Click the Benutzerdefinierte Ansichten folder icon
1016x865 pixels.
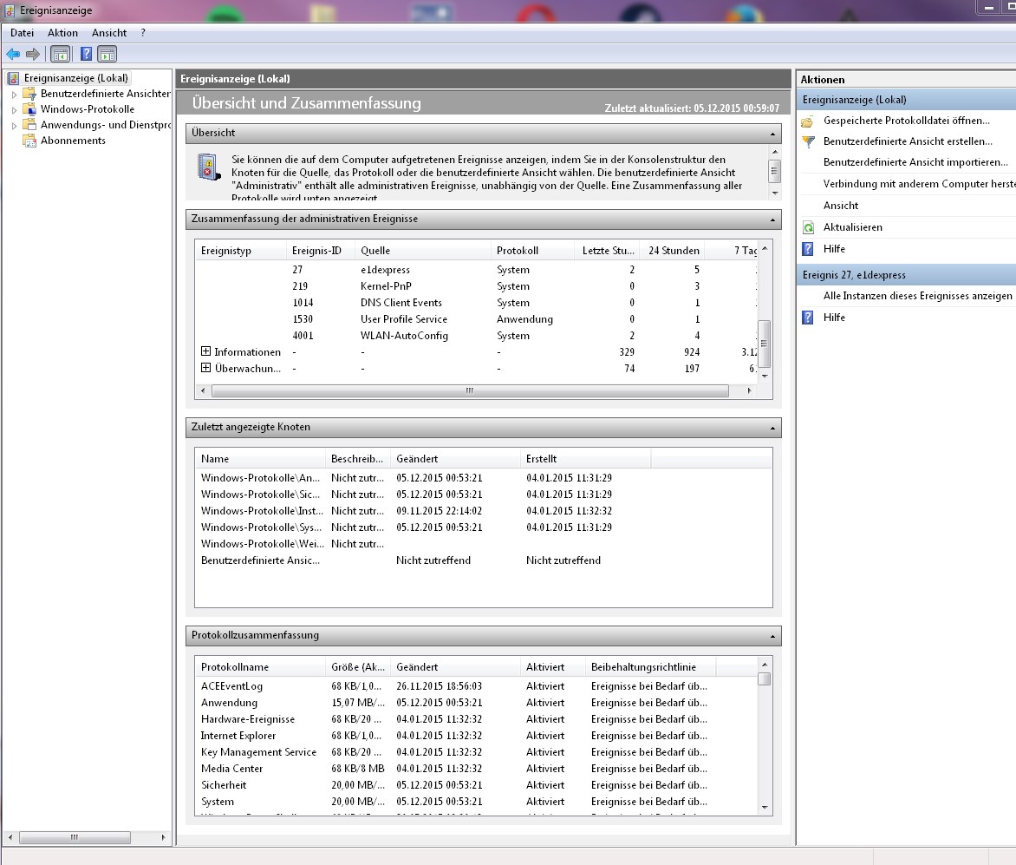pyautogui.click(x=29, y=94)
